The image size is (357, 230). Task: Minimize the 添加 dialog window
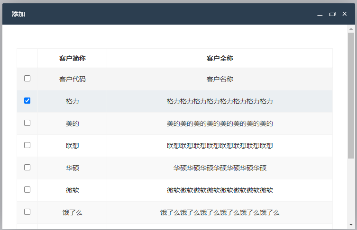(x=320, y=14)
